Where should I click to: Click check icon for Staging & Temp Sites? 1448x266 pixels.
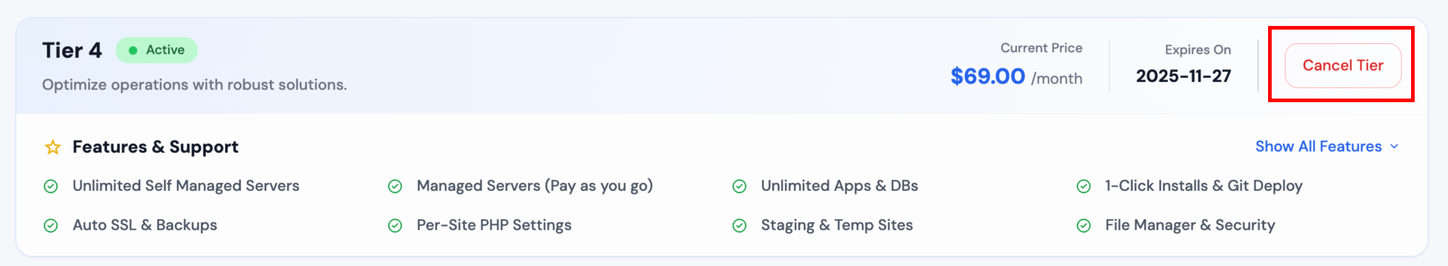(739, 225)
